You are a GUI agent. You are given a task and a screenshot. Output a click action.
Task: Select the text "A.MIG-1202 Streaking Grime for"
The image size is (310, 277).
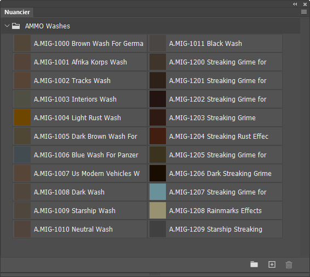pyautogui.click(x=217, y=99)
